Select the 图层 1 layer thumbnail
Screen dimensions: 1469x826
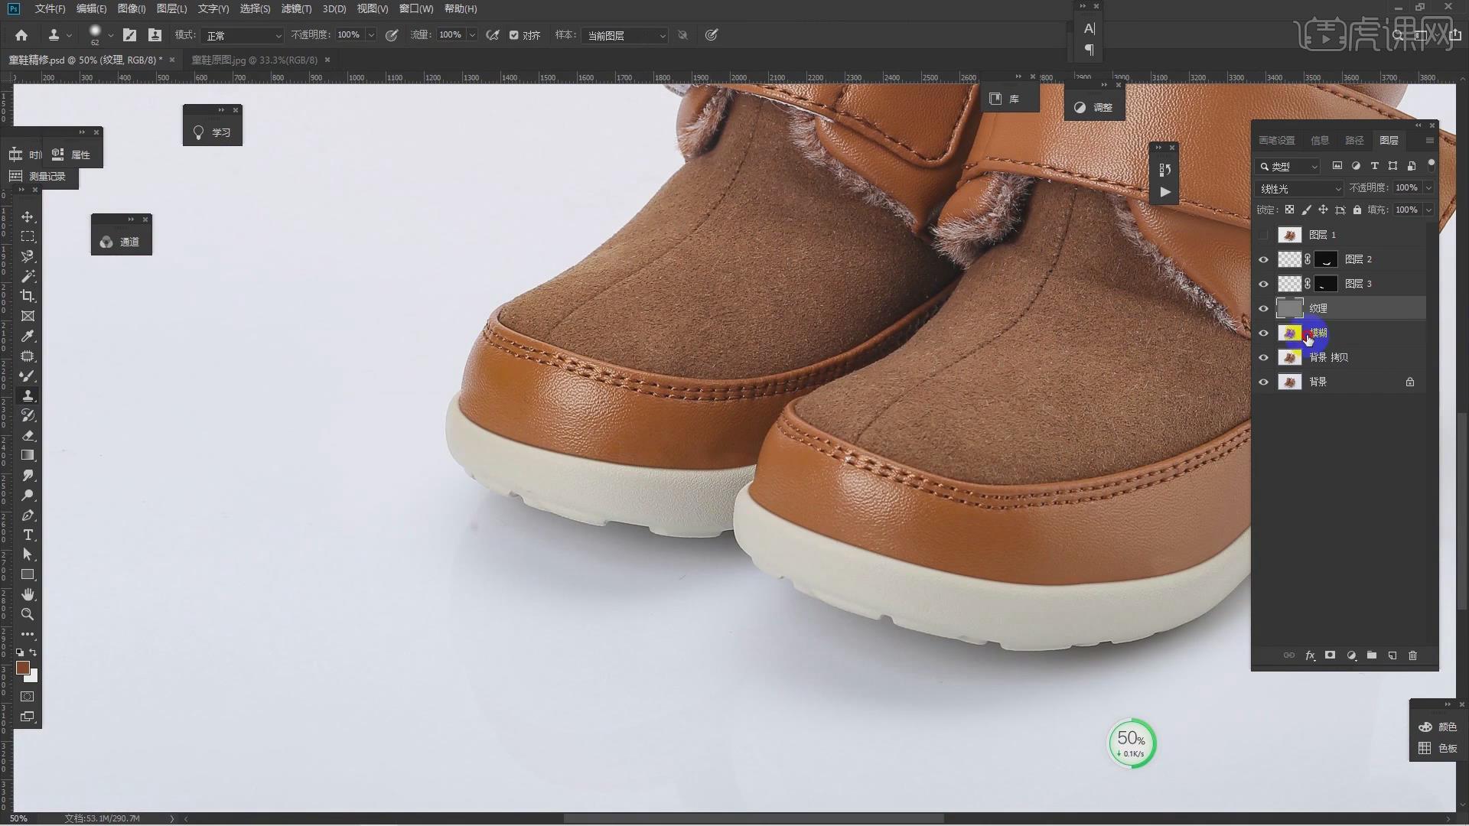coord(1290,235)
